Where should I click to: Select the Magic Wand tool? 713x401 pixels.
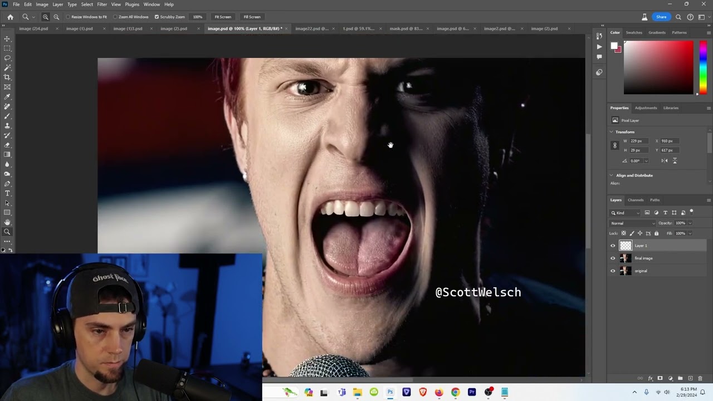click(x=7, y=67)
